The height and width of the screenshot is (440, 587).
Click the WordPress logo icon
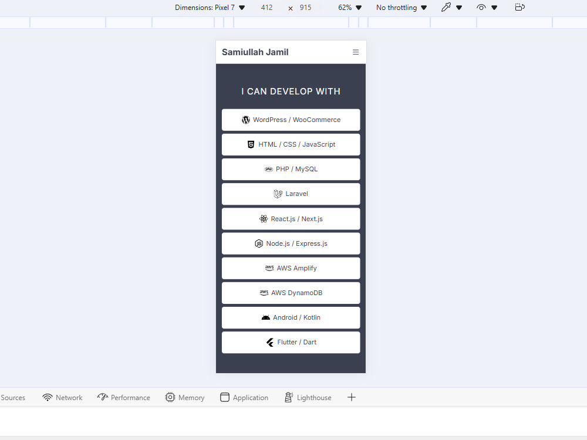coord(245,120)
